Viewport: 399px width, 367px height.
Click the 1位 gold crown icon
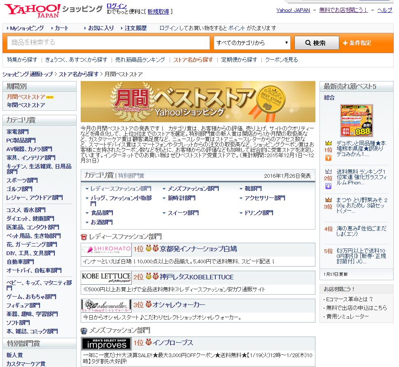pyautogui.click(x=328, y=143)
